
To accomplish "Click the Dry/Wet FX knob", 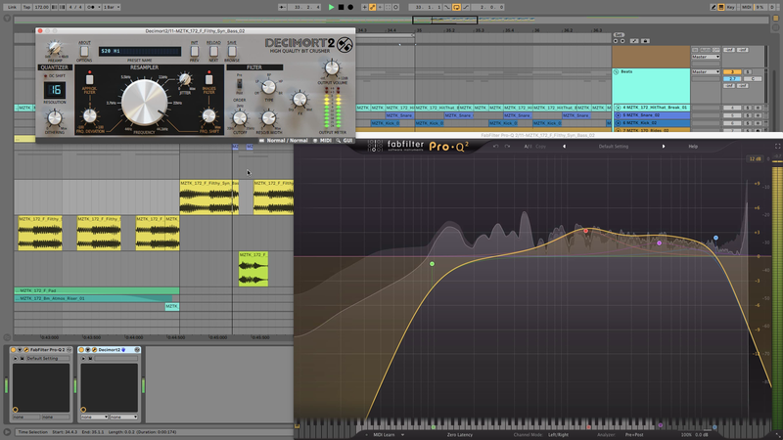I will (299, 100).
